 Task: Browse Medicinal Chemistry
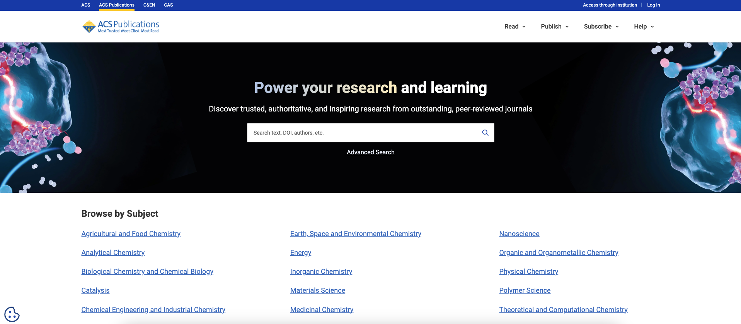(322, 310)
